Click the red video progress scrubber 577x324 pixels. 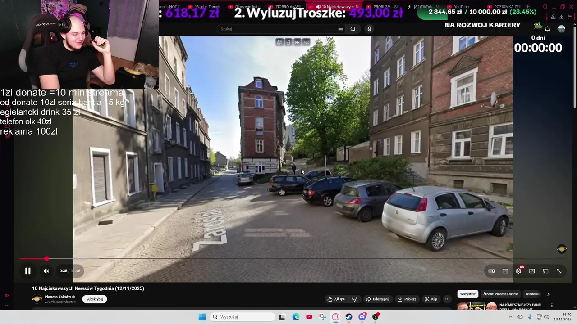pyautogui.click(x=46, y=259)
